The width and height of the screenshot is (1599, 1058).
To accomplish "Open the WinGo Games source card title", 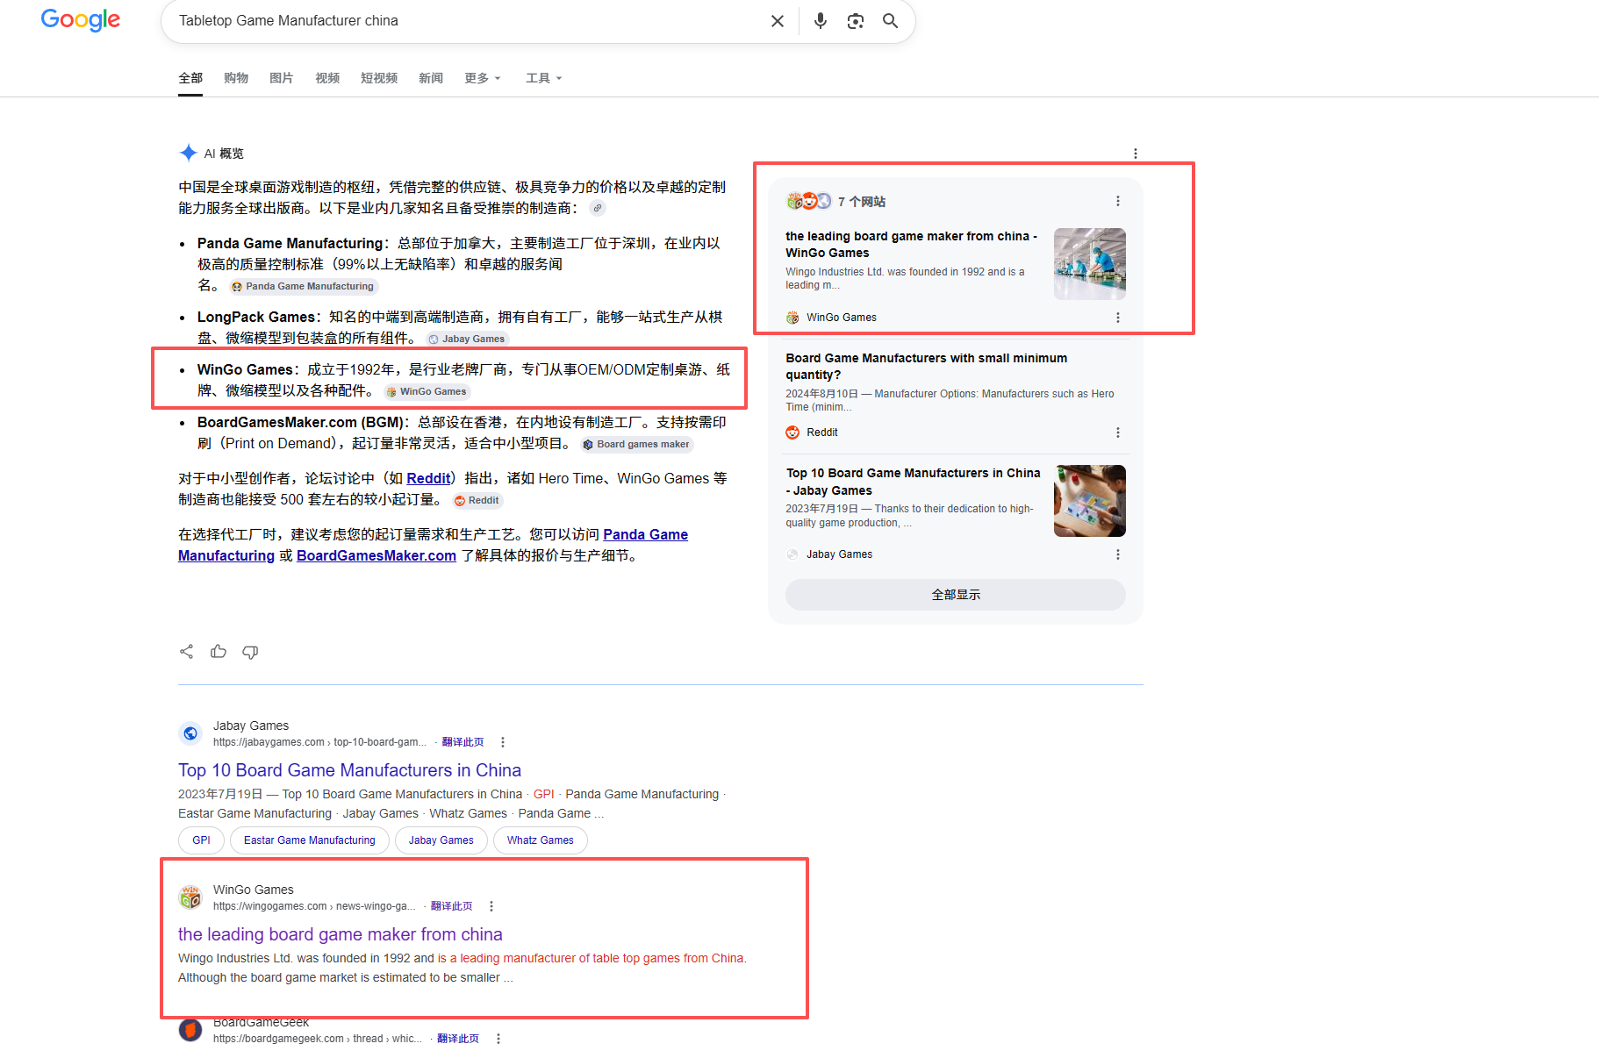I will pos(911,244).
